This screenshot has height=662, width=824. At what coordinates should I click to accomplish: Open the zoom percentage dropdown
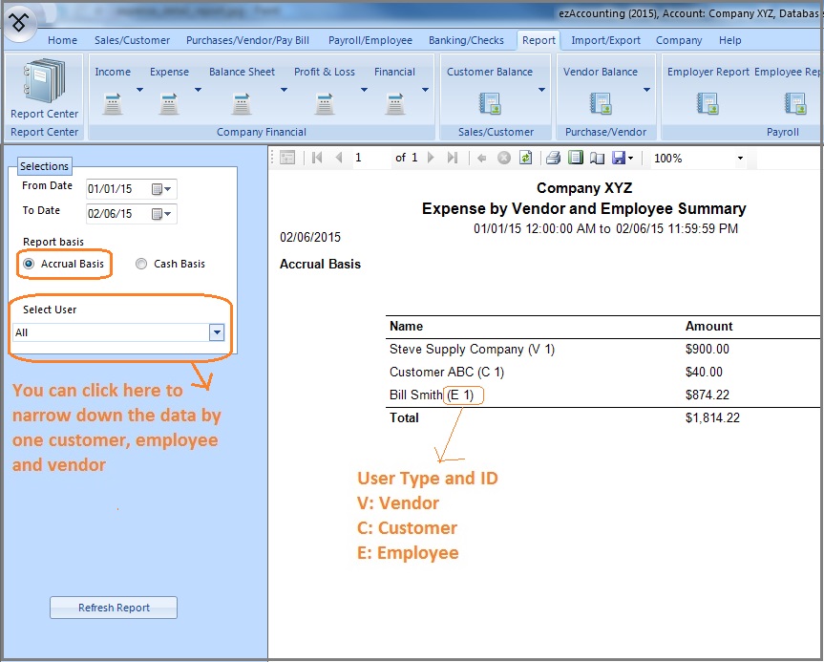pyautogui.click(x=740, y=159)
